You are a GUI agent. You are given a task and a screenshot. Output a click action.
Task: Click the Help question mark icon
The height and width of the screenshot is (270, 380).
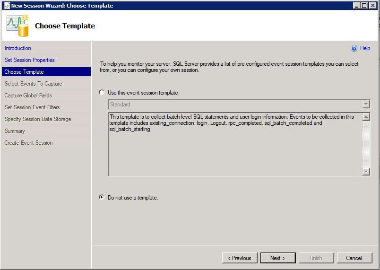pyautogui.click(x=354, y=49)
